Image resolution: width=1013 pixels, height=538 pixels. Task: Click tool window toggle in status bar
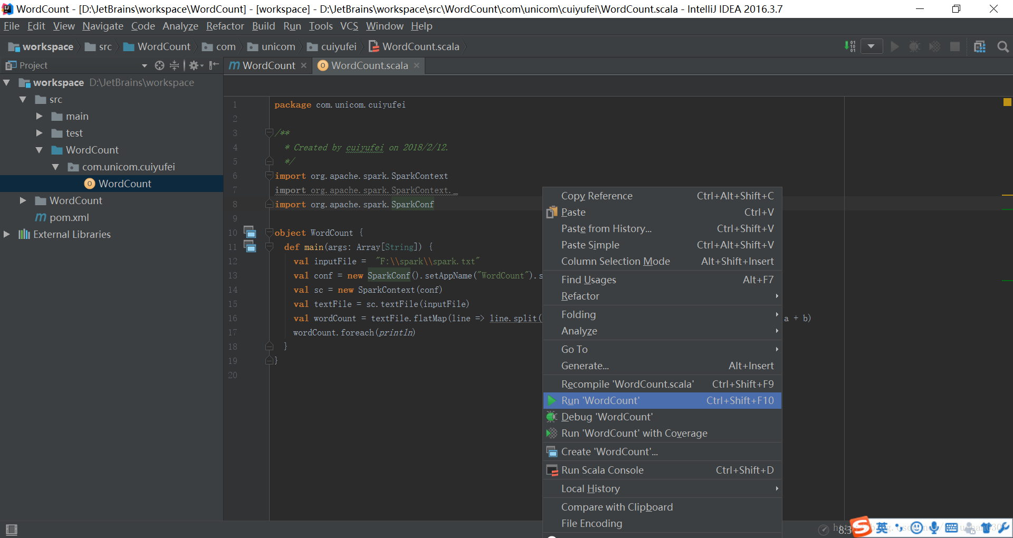coord(11,529)
